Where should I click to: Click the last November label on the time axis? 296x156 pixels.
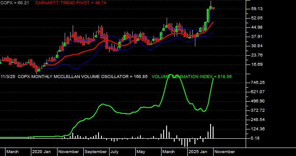coord(225,152)
